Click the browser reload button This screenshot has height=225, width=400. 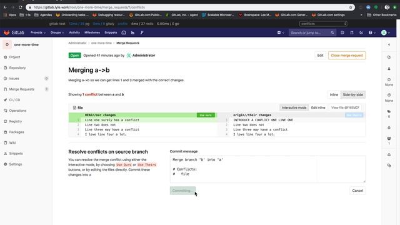coord(21,7)
